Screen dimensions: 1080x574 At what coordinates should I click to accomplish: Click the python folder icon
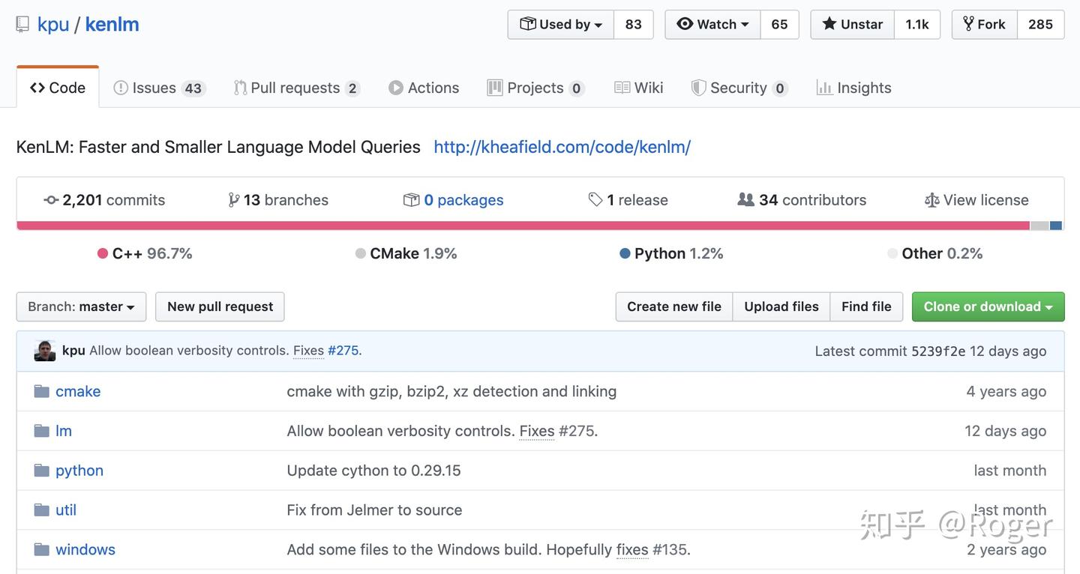(x=41, y=471)
